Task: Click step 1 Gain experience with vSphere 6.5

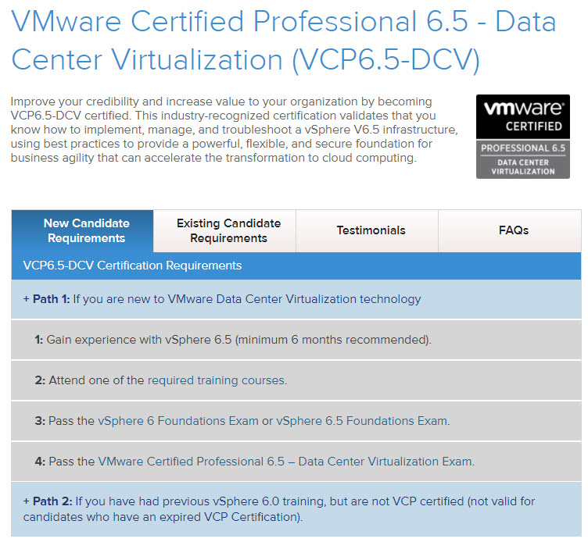Action: pyautogui.click(x=296, y=340)
